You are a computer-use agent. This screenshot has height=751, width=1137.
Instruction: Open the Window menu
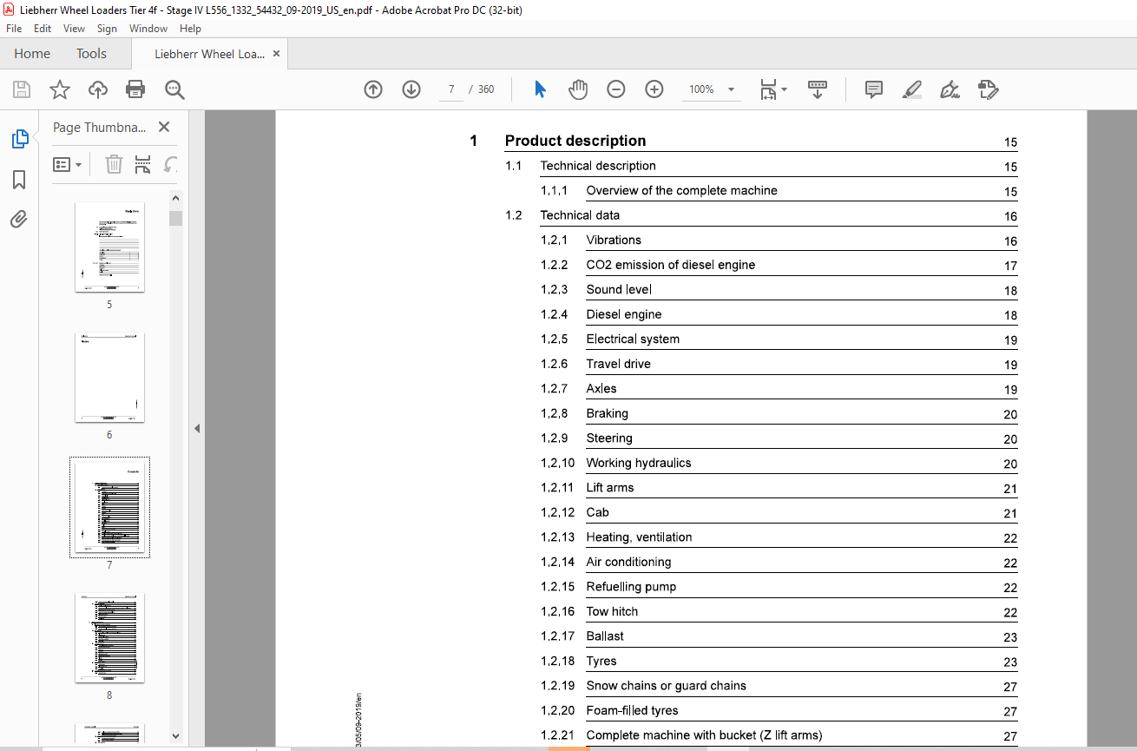[148, 29]
